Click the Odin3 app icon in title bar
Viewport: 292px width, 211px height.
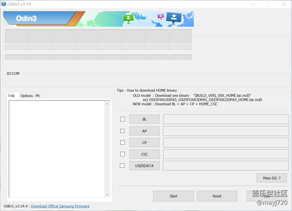click(4, 4)
